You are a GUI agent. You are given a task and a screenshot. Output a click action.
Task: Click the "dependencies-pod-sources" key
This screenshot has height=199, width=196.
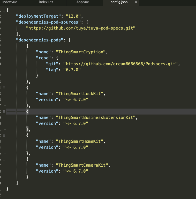coord(48,22)
